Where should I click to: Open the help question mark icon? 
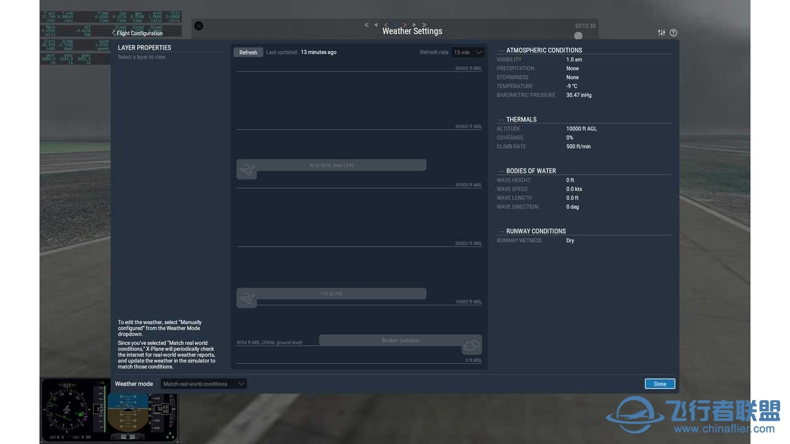pyautogui.click(x=673, y=33)
